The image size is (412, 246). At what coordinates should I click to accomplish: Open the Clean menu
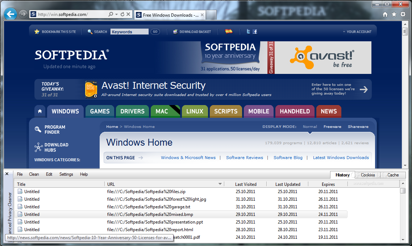click(x=34, y=174)
